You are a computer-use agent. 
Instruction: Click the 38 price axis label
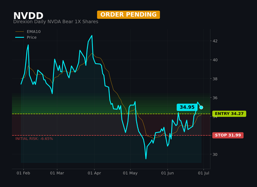tap(215, 79)
